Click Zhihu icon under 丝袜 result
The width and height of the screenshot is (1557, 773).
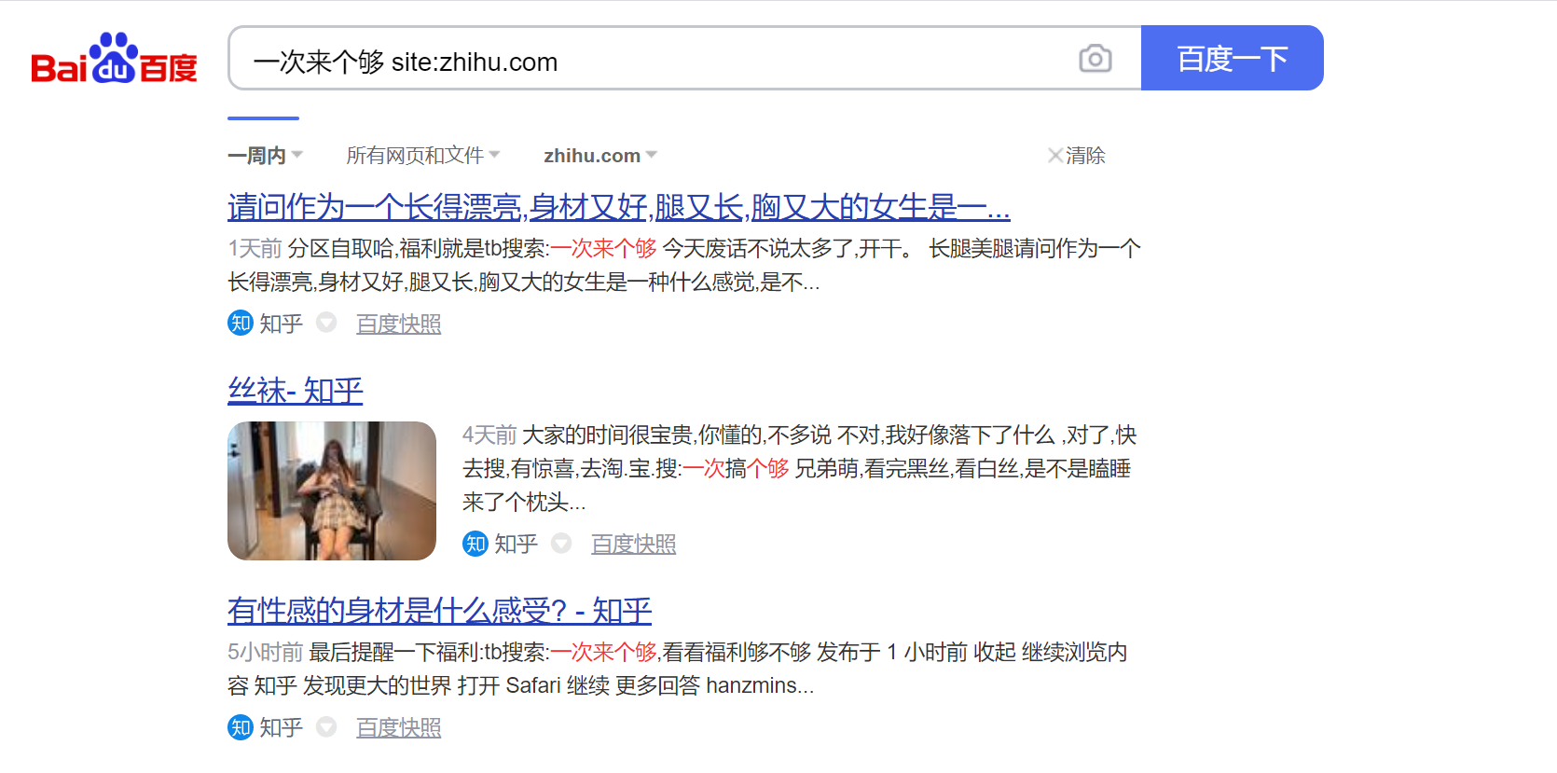coord(475,543)
